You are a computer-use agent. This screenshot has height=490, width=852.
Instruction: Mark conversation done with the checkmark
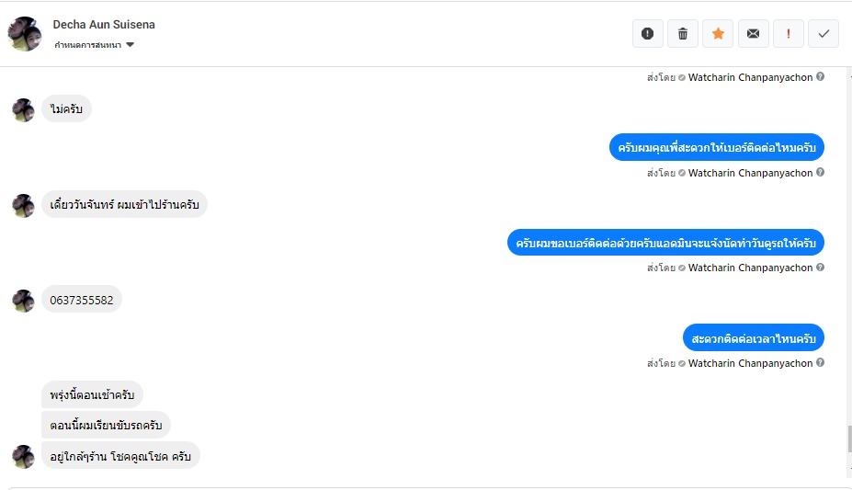click(x=824, y=34)
